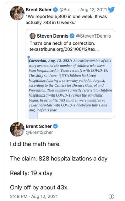The width and height of the screenshot is (125, 201).
Task: Click the Brent Scher name on top tweet
Action: coord(39,10)
